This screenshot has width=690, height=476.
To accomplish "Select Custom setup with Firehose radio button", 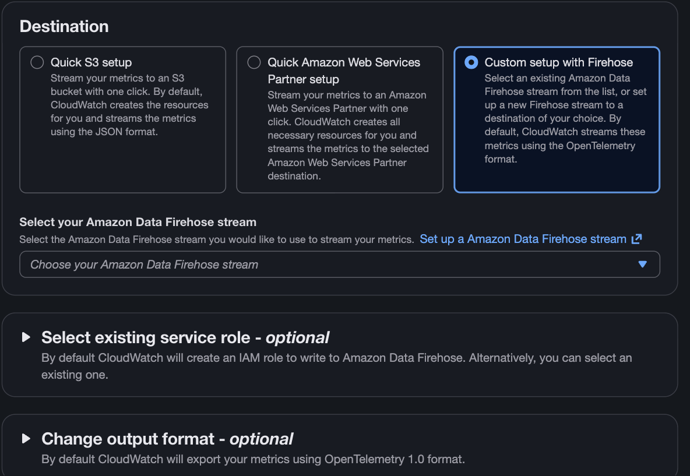I will tap(471, 62).
